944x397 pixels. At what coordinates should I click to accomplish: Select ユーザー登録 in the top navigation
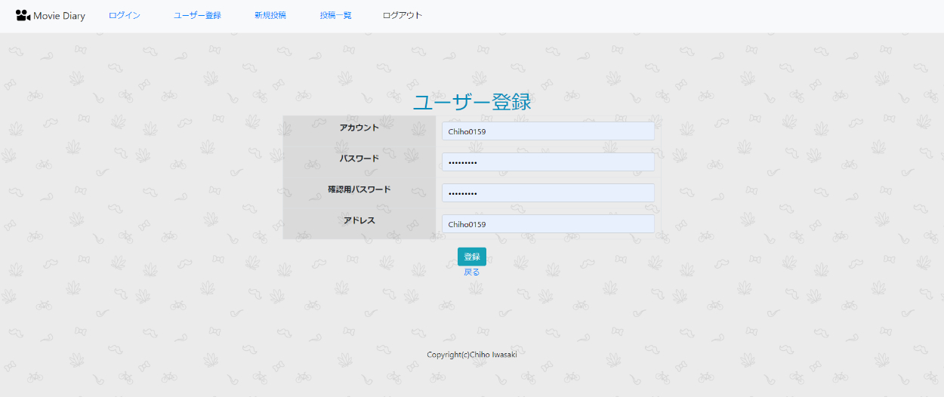click(197, 15)
